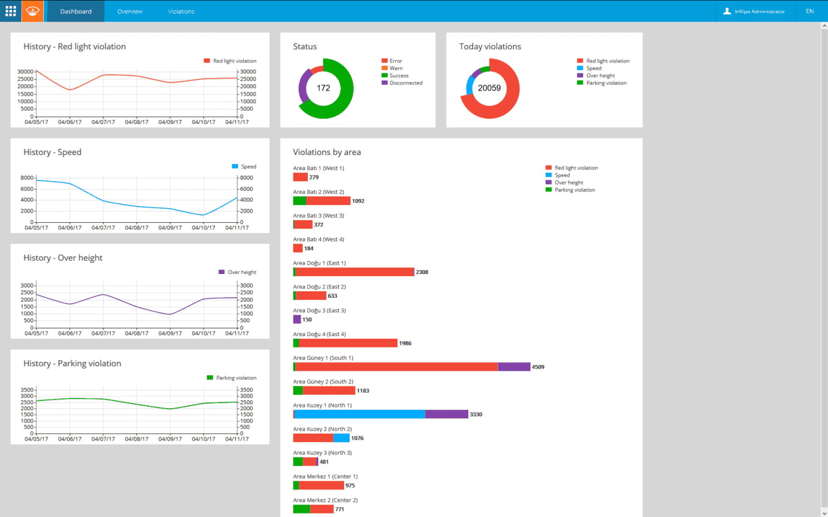
Task: Click the orange police cap logo
Action: click(33, 11)
